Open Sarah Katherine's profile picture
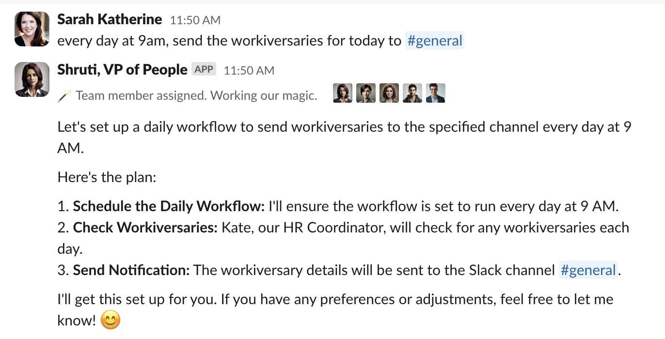This screenshot has width=665, height=339. [31, 30]
